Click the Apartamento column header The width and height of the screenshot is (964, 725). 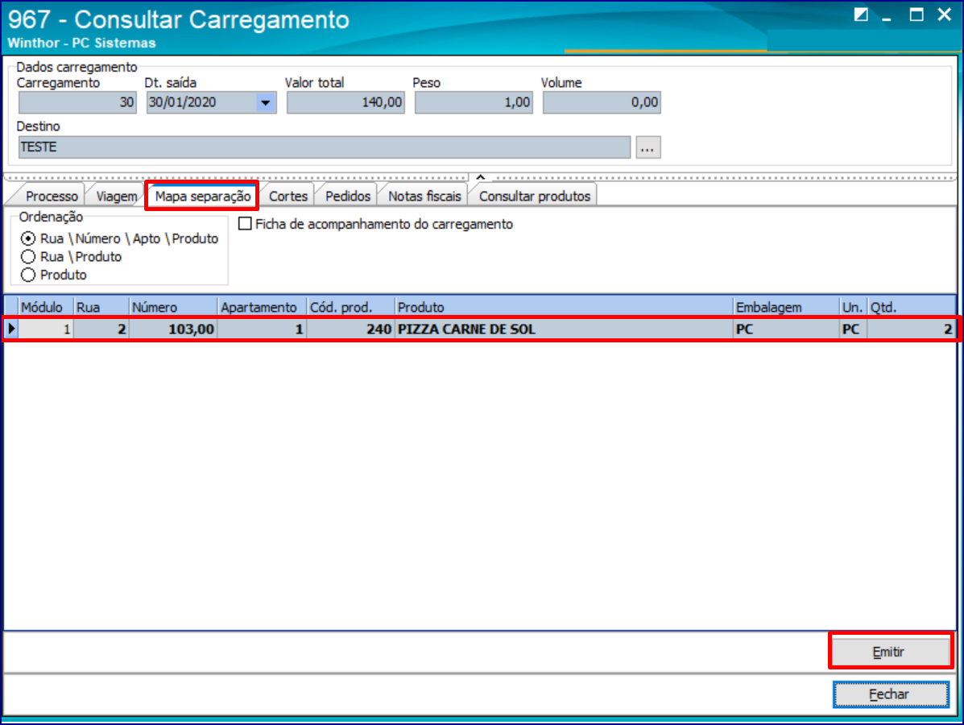point(262,307)
